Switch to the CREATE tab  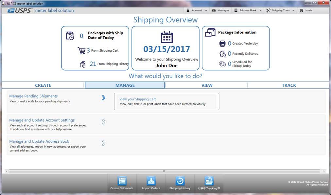click(x=43, y=85)
